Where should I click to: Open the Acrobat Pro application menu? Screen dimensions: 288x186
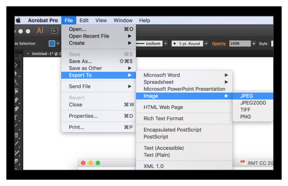(x=43, y=20)
